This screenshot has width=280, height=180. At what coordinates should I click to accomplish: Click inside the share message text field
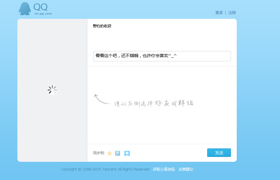tap(161, 56)
